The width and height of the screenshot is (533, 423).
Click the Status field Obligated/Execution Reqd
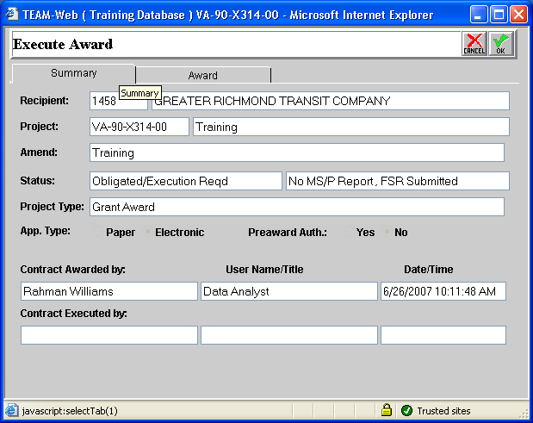point(186,181)
